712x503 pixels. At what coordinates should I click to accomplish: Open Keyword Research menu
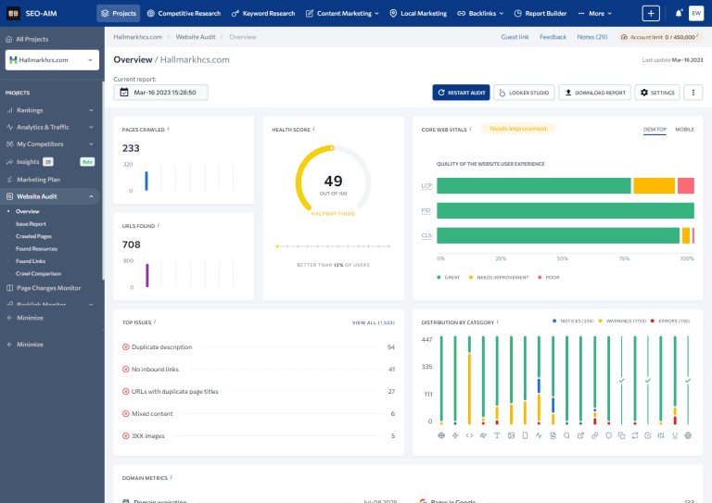(x=263, y=13)
